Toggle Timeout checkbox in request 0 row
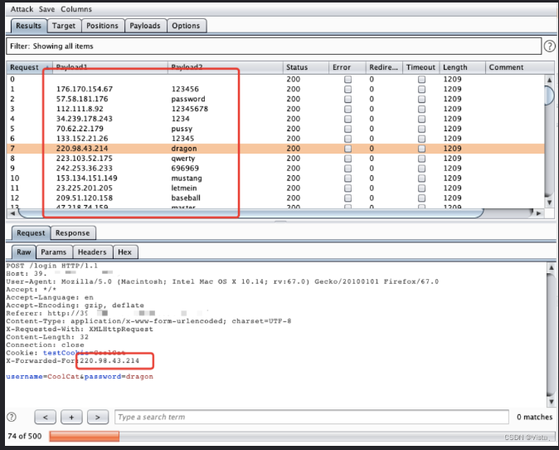 coord(422,79)
